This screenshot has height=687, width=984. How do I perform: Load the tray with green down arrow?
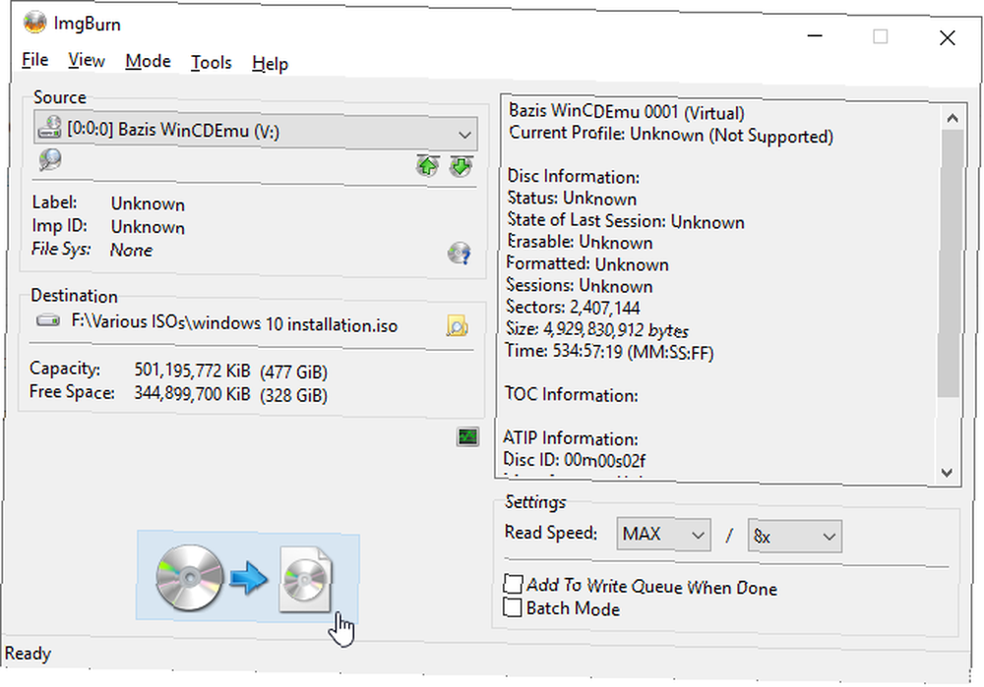coord(461,166)
